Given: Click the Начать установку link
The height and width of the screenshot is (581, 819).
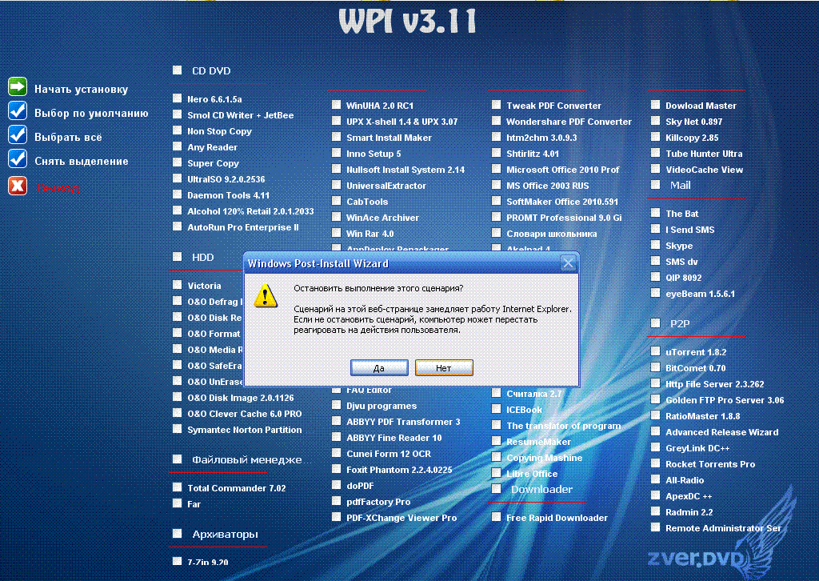Looking at the screenshot, I should [x=81, y=90].
